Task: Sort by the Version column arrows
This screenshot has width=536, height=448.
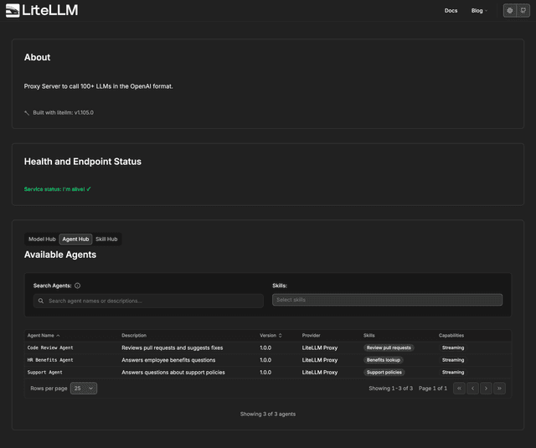Action: coord(281,336)
